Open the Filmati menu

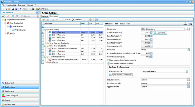[x=30, y=5]
